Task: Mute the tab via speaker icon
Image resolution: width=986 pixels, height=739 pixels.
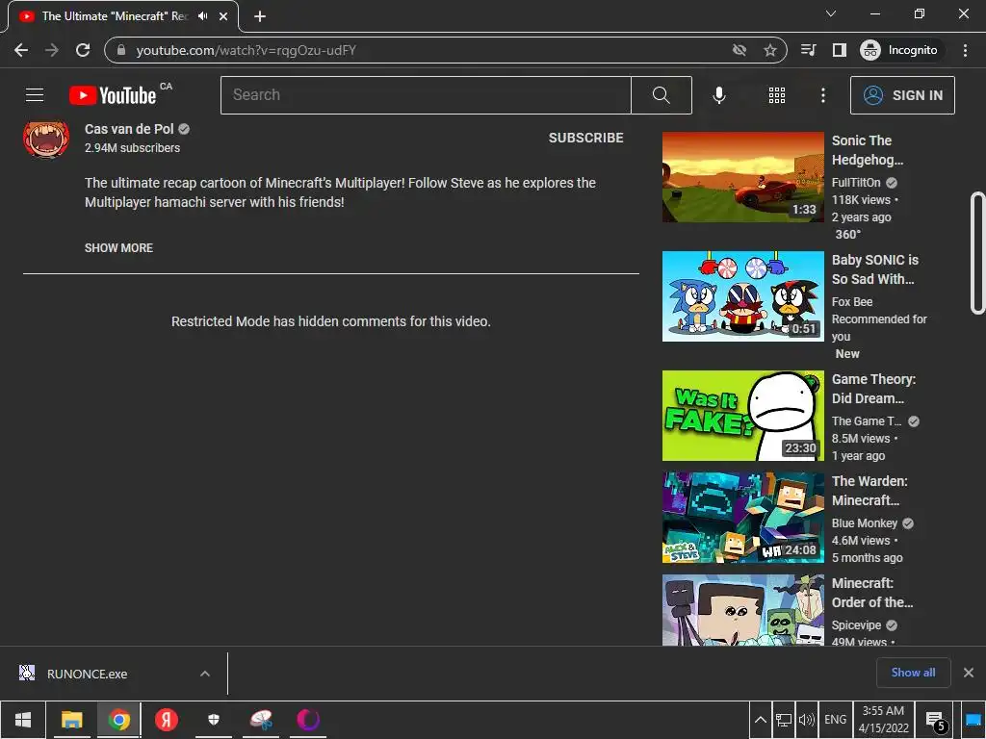Action: pos(202,16)
